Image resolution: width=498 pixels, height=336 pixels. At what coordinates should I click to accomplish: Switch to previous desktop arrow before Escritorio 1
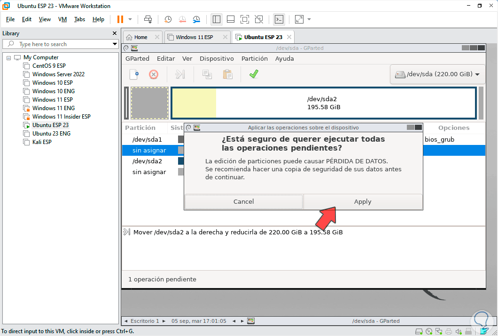[126, 321]
